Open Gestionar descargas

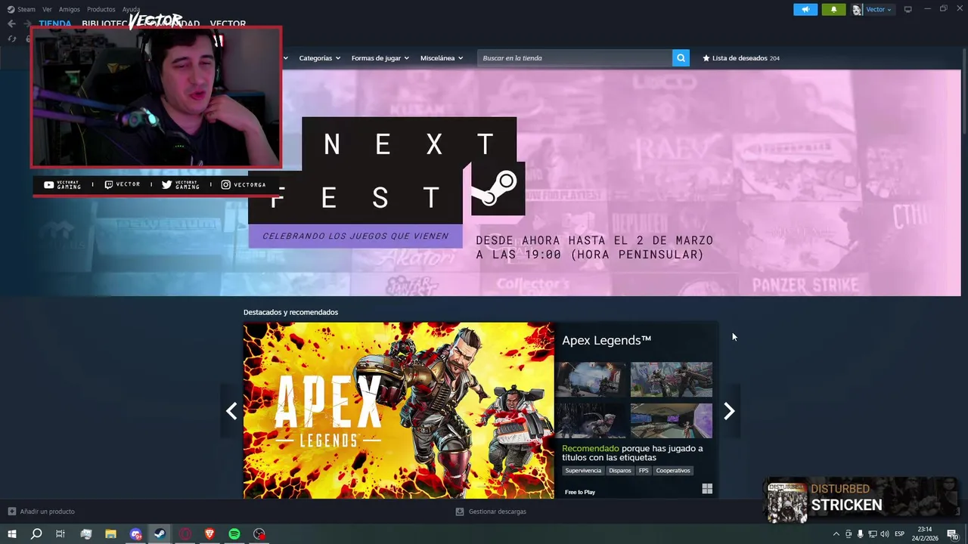point(491,512)
